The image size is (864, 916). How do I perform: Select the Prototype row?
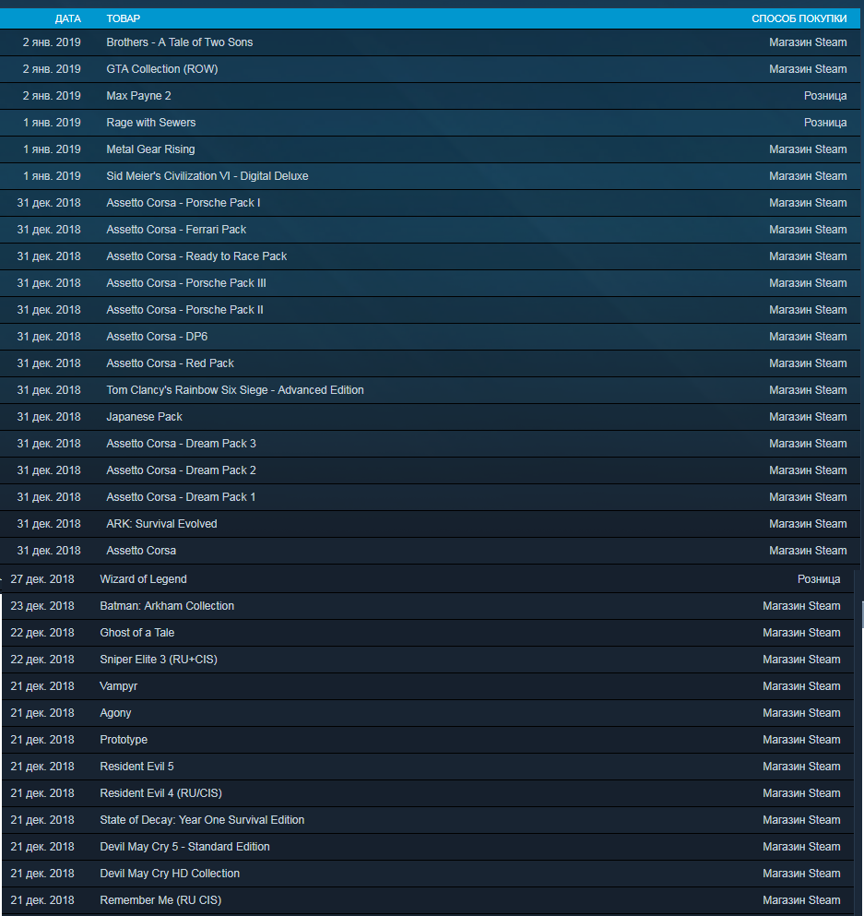click(428, 740)
